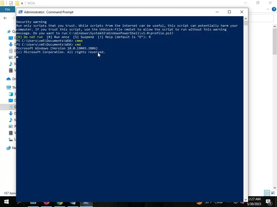Screen dimensions: 277x207
Task: Open Customize Quick Access Toolbar dropdown
Action: click(x=22, y=3)
